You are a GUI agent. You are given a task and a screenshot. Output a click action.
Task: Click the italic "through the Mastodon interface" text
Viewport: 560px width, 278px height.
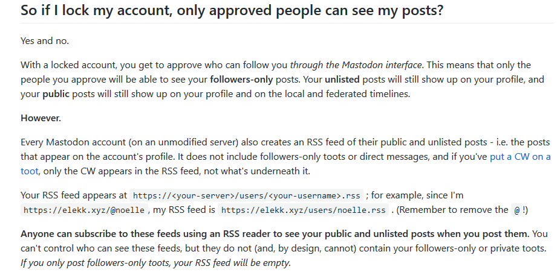click(354, 65)
